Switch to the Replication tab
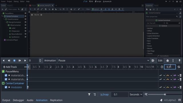Viewport: 183px width, 103px height. 56,100
